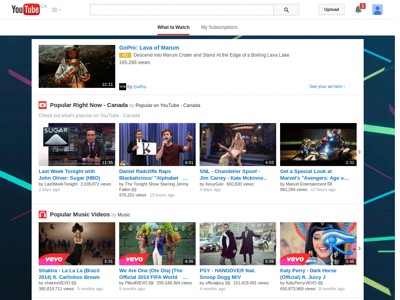This screenshot has width=400, height=300.
Task: Click next arrow for Popular Music Videos row
Action: (359, 248)
